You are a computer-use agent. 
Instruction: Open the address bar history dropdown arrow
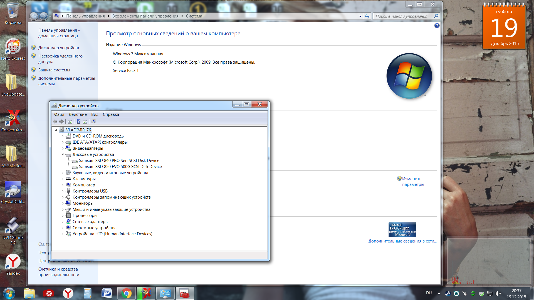tap(360, 16)
